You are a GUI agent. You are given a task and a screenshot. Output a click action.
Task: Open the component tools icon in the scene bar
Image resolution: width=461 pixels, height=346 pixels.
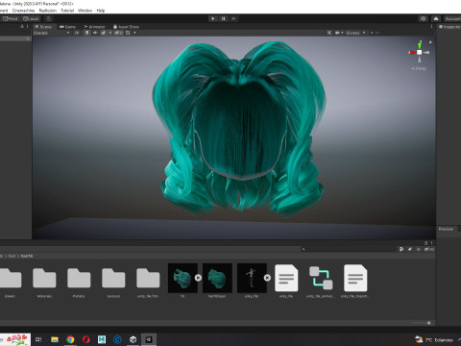(329, 33)
